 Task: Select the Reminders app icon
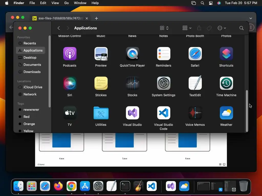point(163,54)
